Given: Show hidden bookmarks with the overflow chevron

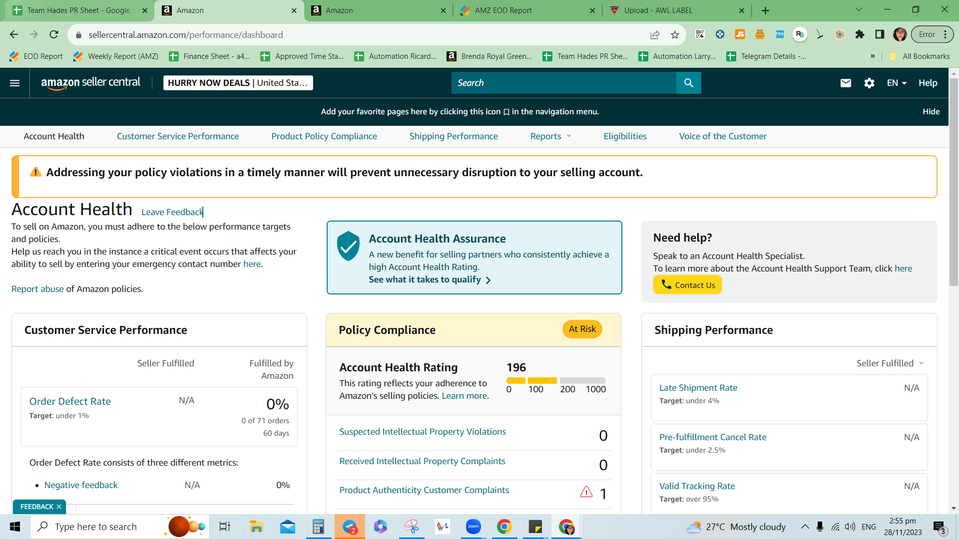Looking at the screenshot, I should (x=873, y=56).
